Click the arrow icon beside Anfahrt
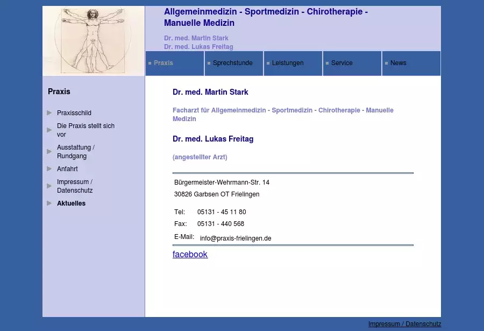 coord(49,169)
